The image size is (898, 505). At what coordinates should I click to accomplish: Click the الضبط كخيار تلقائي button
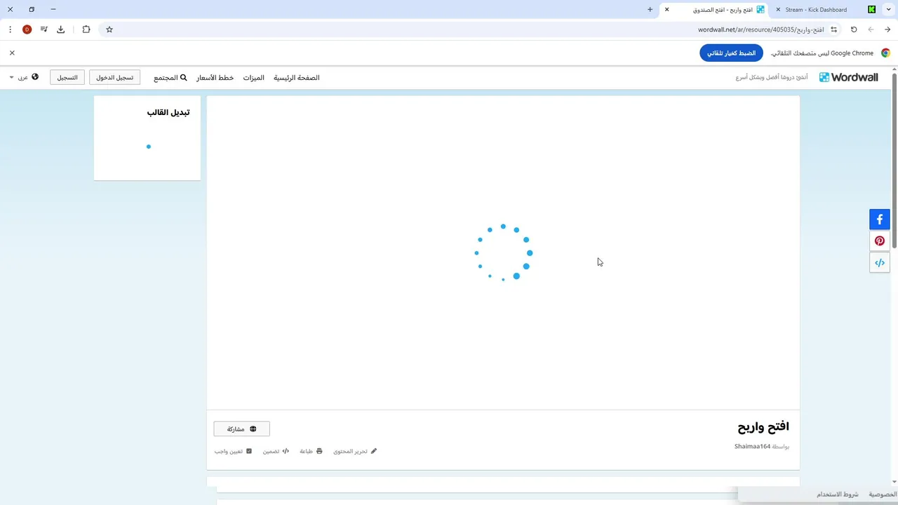[x=731, y=53]
